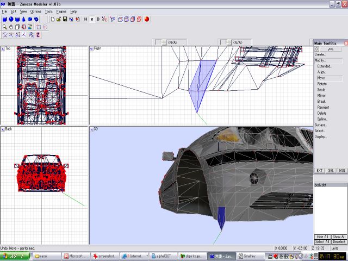348x261 pixels.
Task: Expand the Create... toolbox section
Action: pyautogui.click(x=320, y=54)
